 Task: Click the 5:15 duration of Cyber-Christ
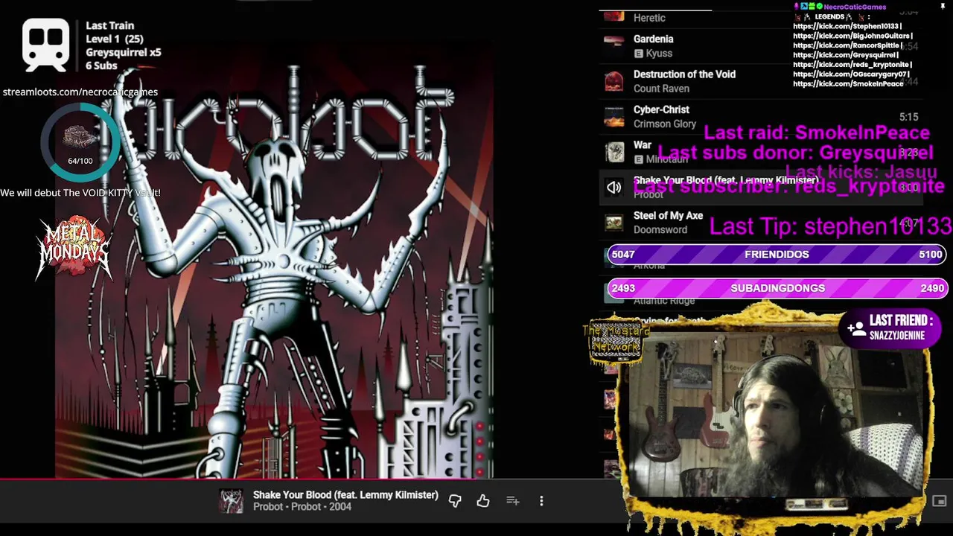(x=908, y=117)
